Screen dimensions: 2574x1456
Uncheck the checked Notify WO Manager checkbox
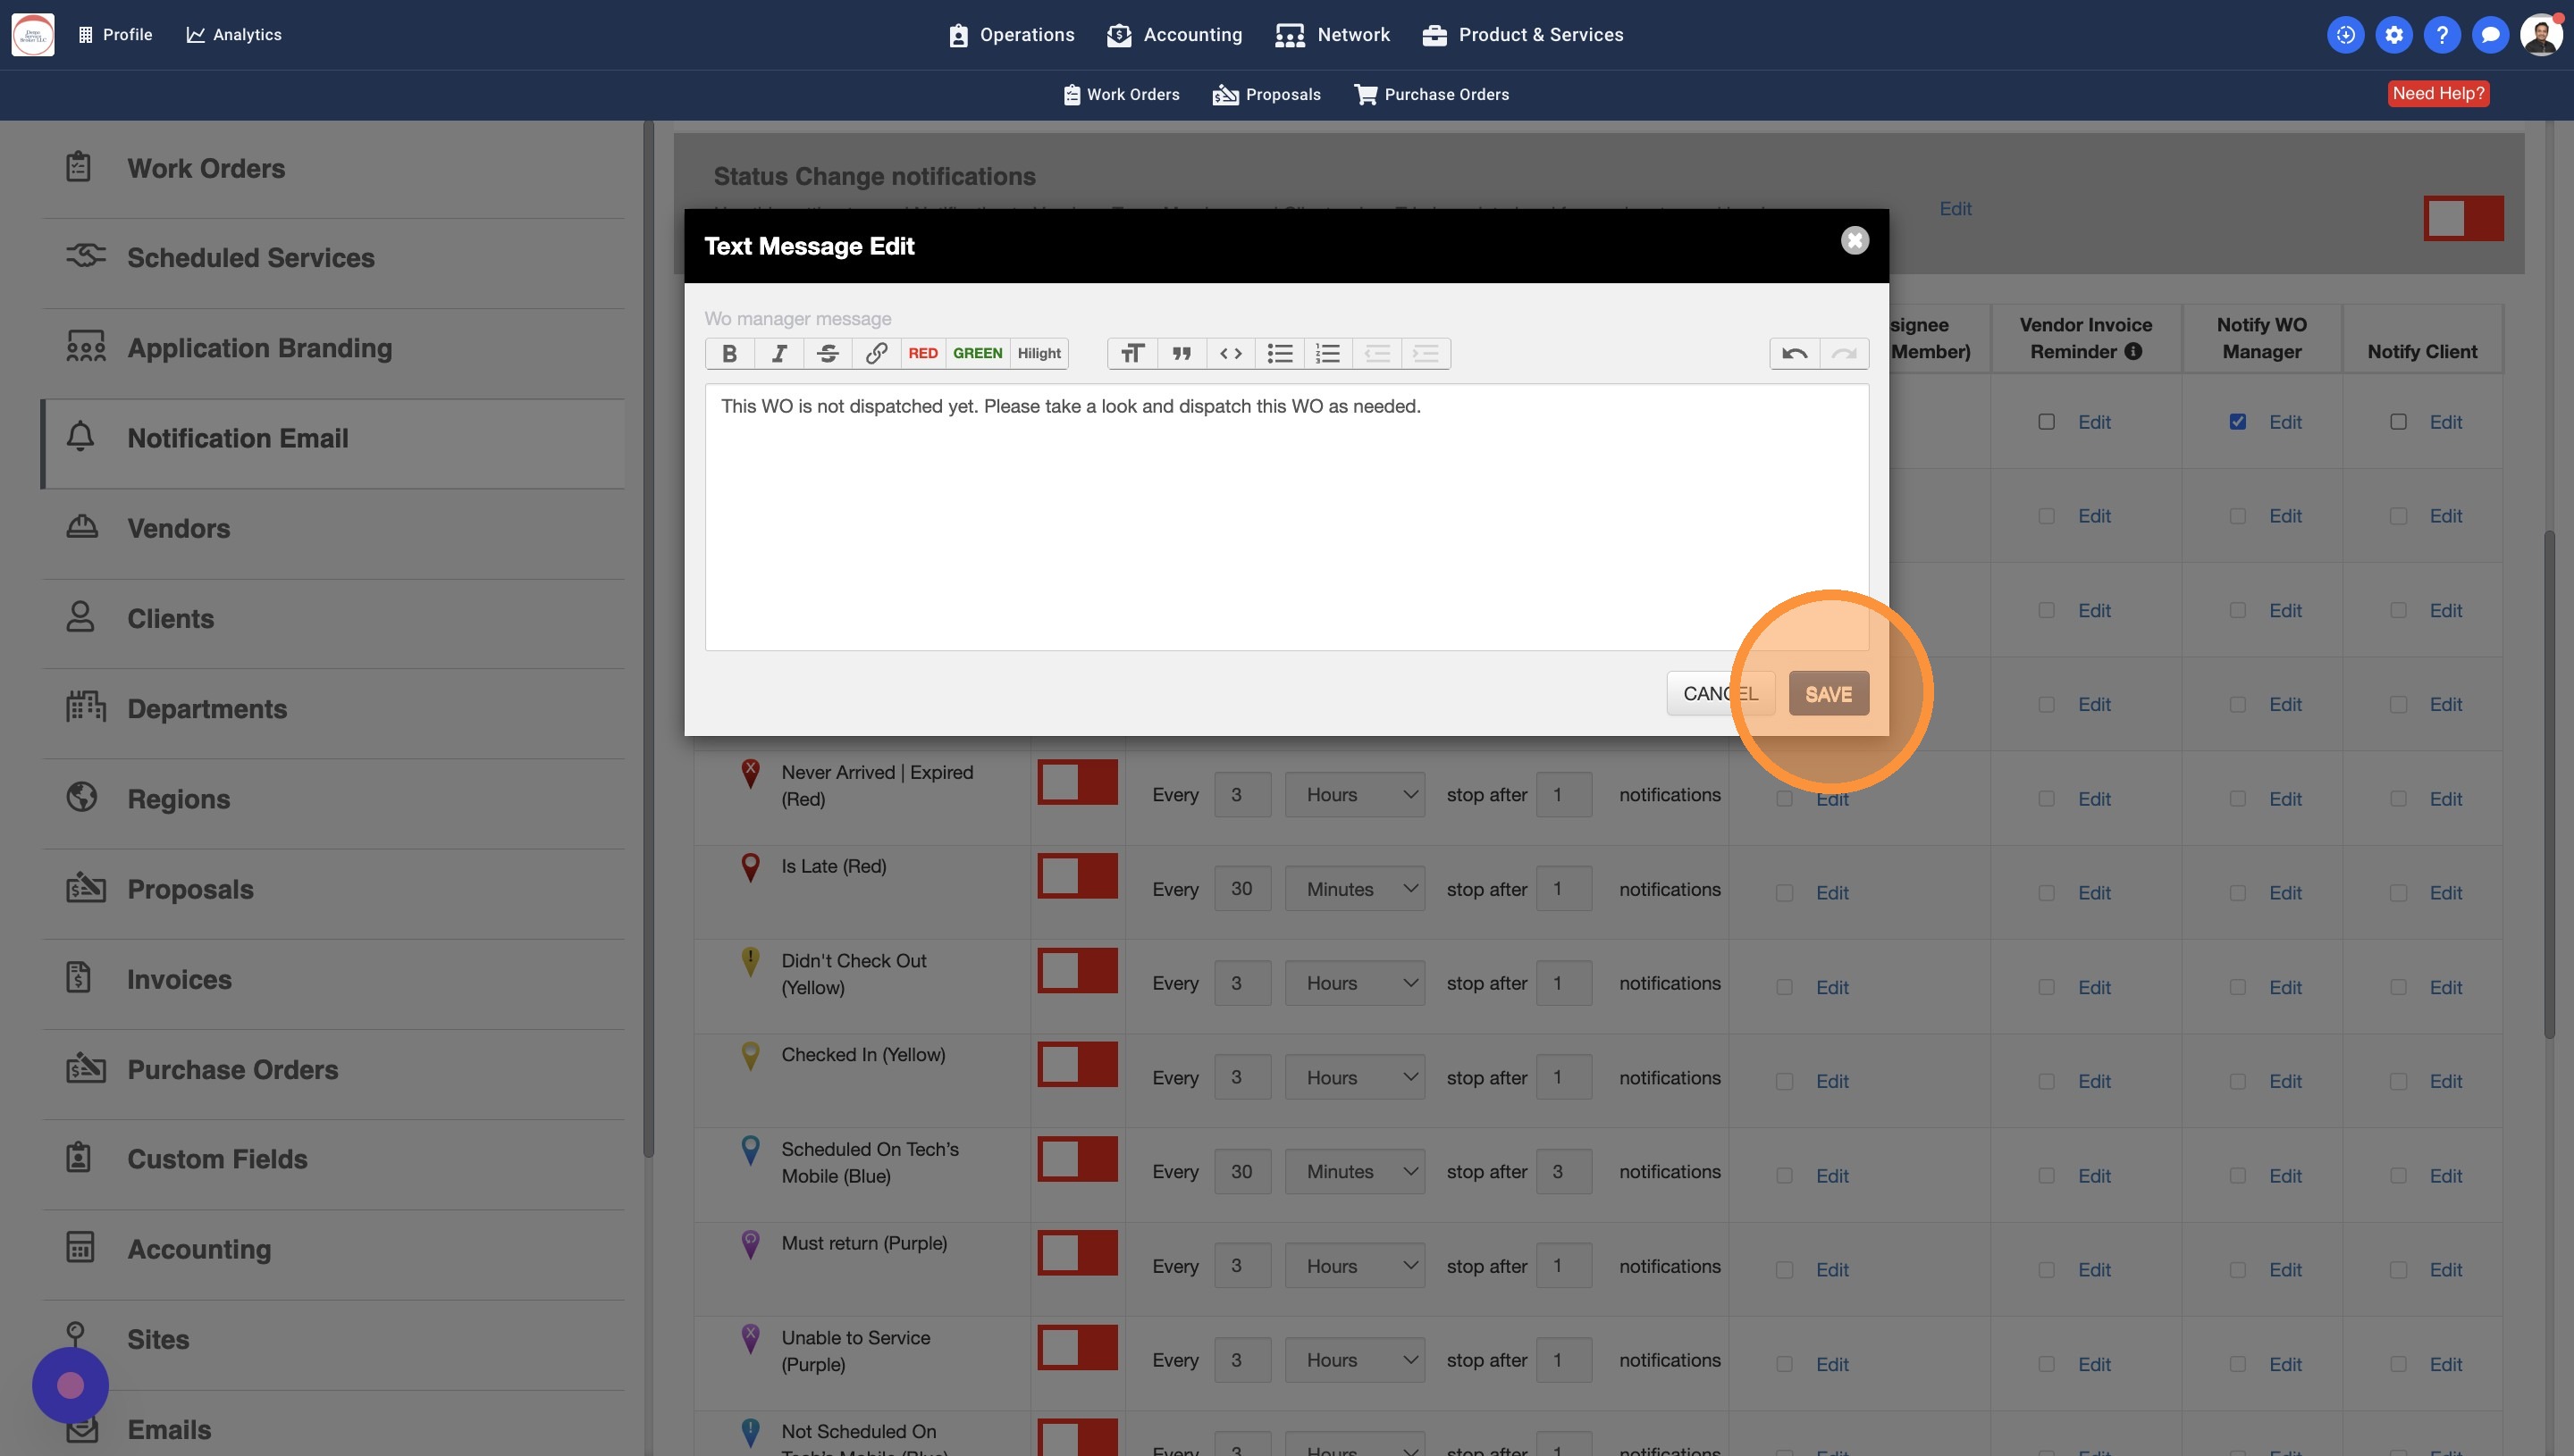[2238, 422]
